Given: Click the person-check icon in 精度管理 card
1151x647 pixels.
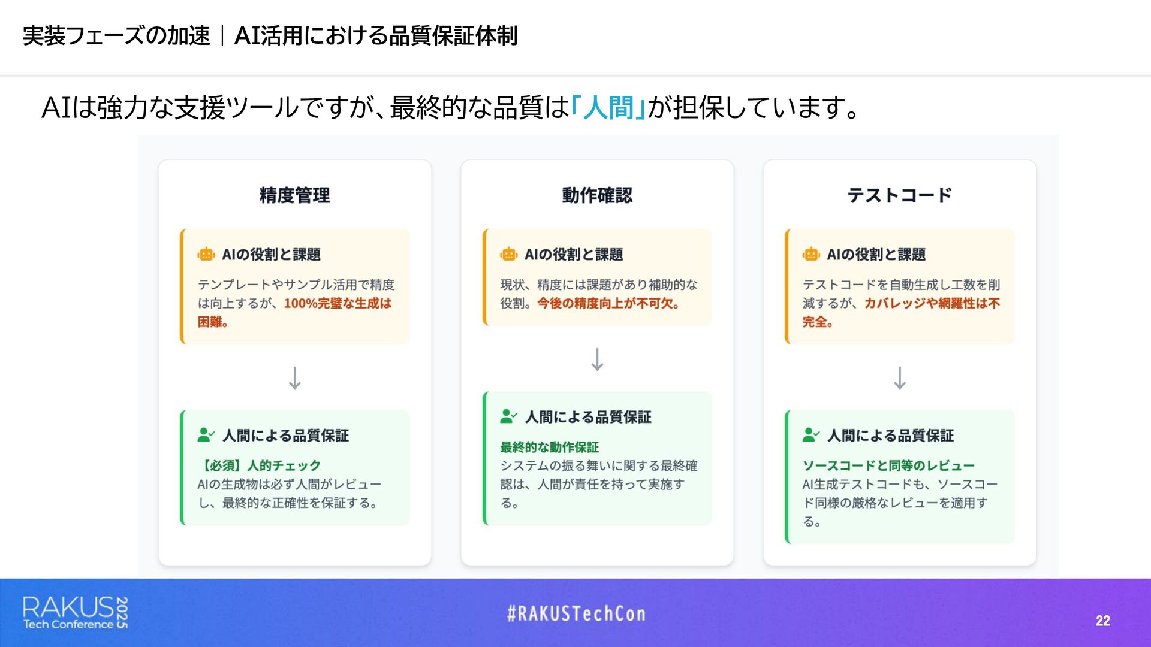Looking at the screenshot, I should [206, 435].
